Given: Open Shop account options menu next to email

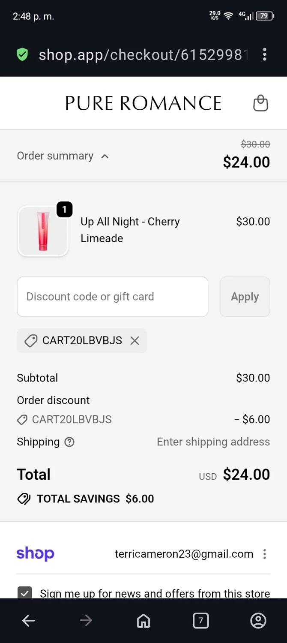Looking at the screenshot, I should (265, 554).
